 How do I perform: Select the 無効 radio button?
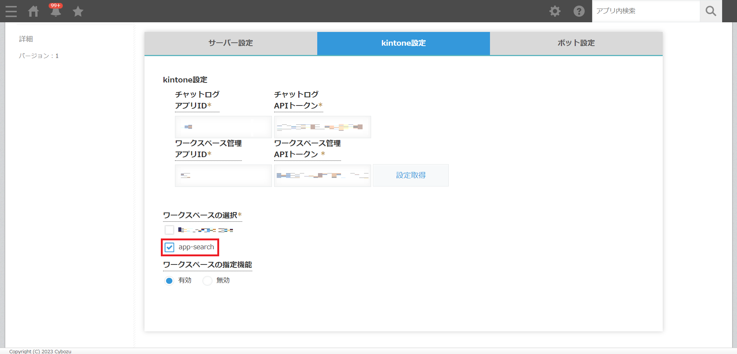coord(207,281)
